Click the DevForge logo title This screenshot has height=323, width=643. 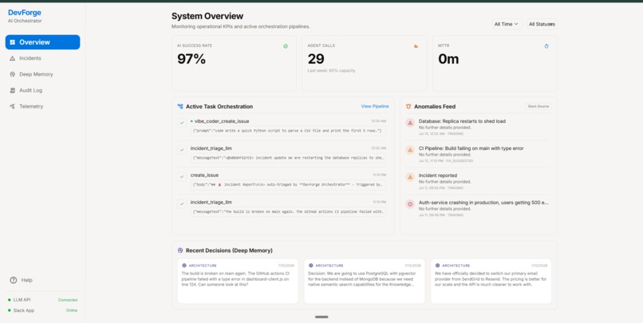[25, 13]
